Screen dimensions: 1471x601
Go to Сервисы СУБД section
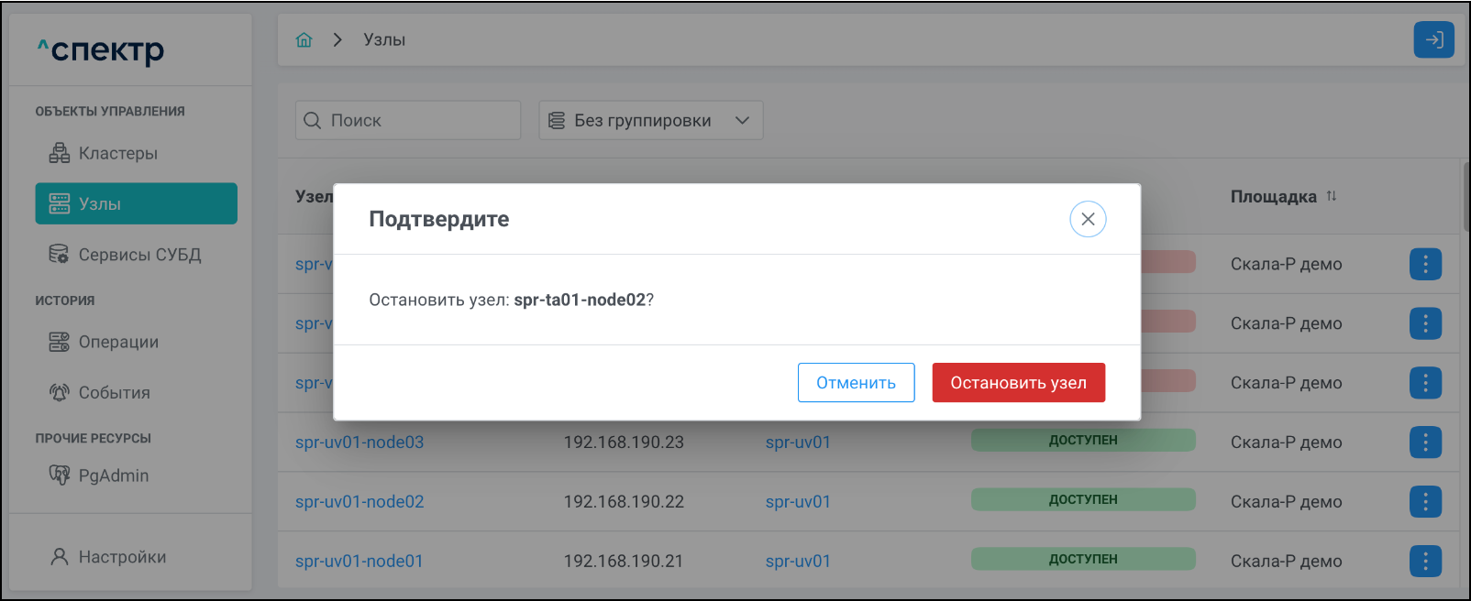(x=138, y=255)
